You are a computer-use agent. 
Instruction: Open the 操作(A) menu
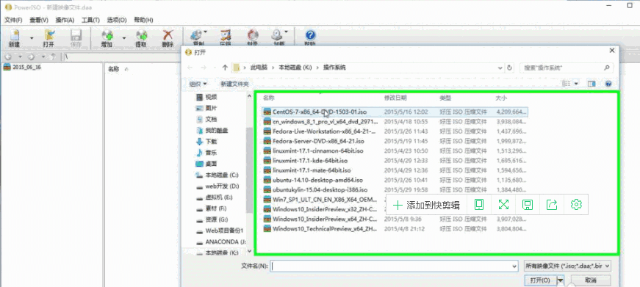click(65, 20)
